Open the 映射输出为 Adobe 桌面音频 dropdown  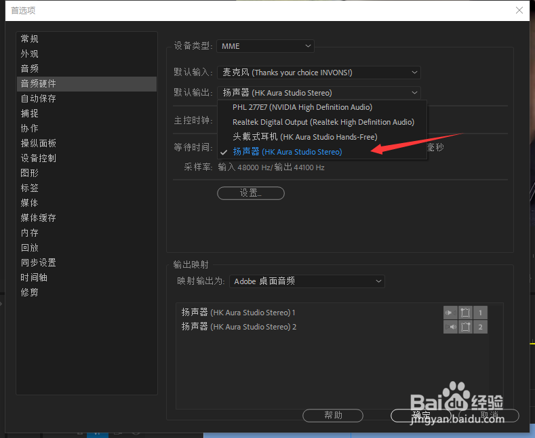307,281
